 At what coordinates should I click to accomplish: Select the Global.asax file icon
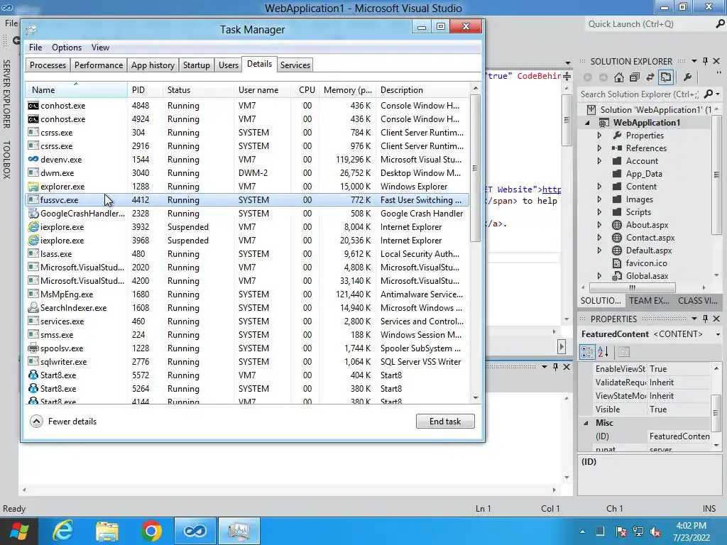(617, 276)
